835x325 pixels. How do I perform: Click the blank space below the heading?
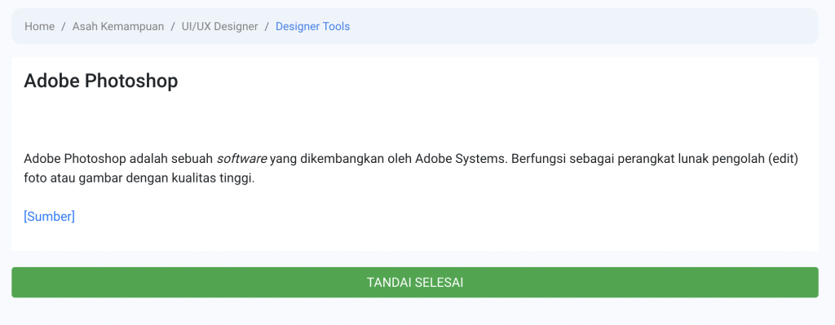pos(415,120)
